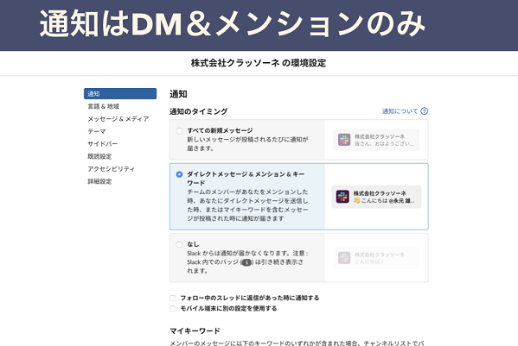
Task: Click the マイキーワード heading
Action: (x=195, y=330)
